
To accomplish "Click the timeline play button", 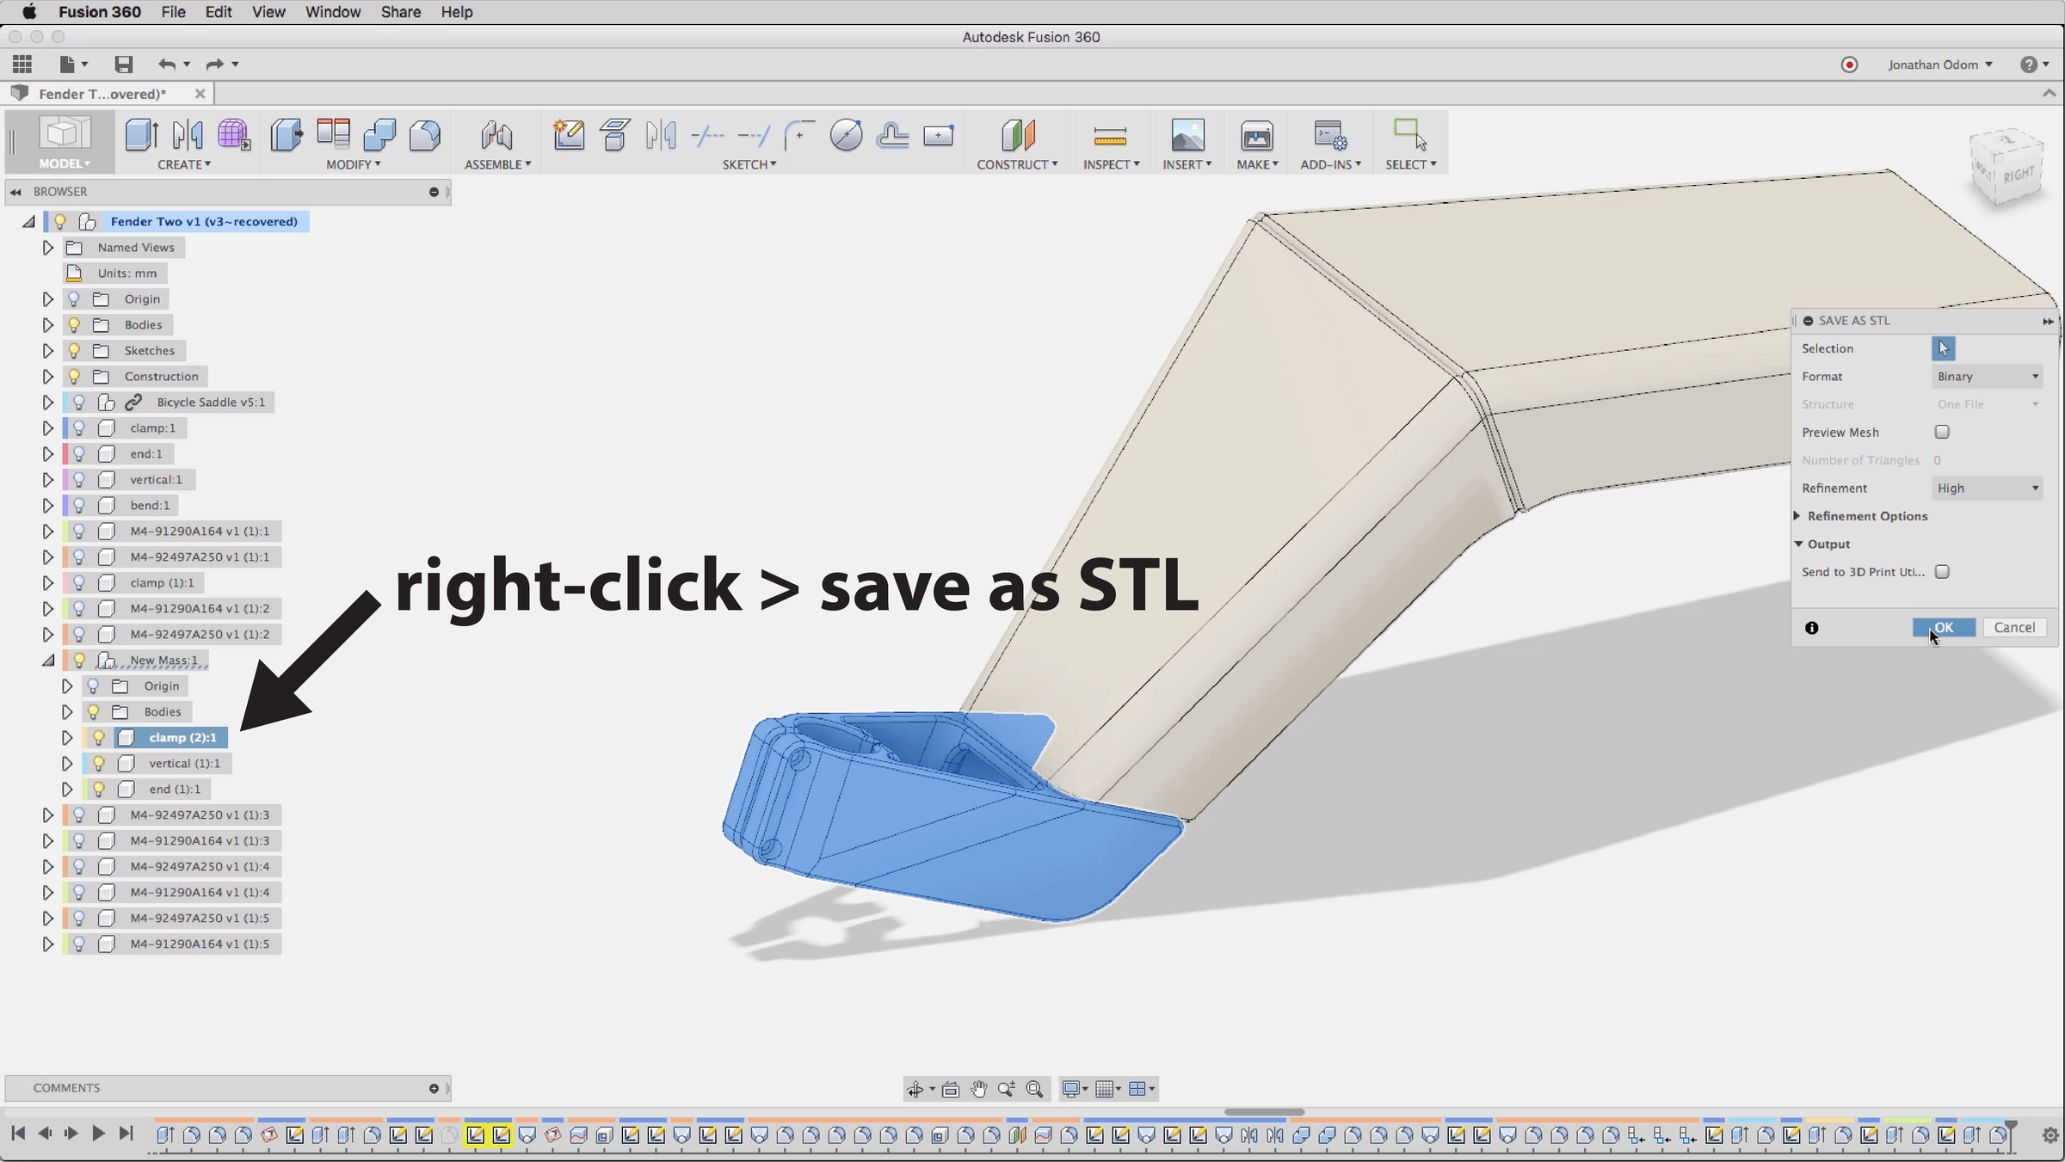I will 98,1134.
